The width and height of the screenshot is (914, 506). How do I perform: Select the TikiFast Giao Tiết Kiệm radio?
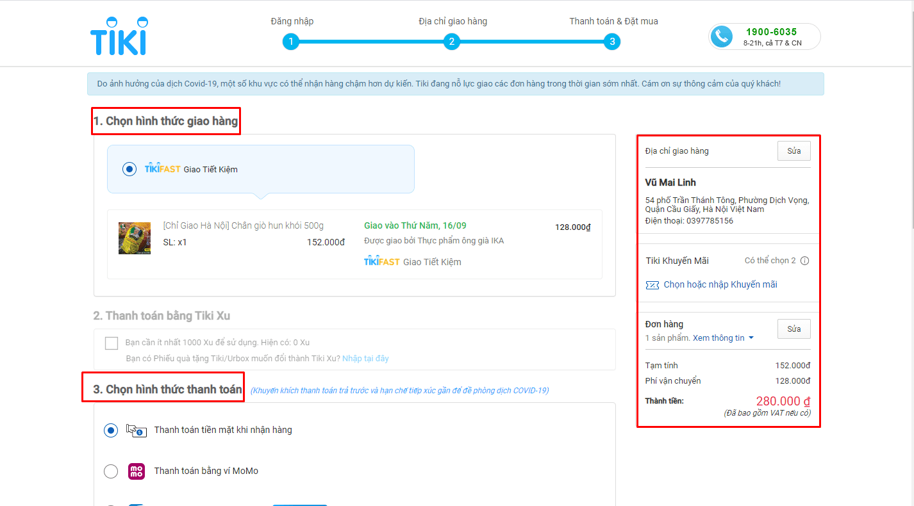tap(129, 169)
